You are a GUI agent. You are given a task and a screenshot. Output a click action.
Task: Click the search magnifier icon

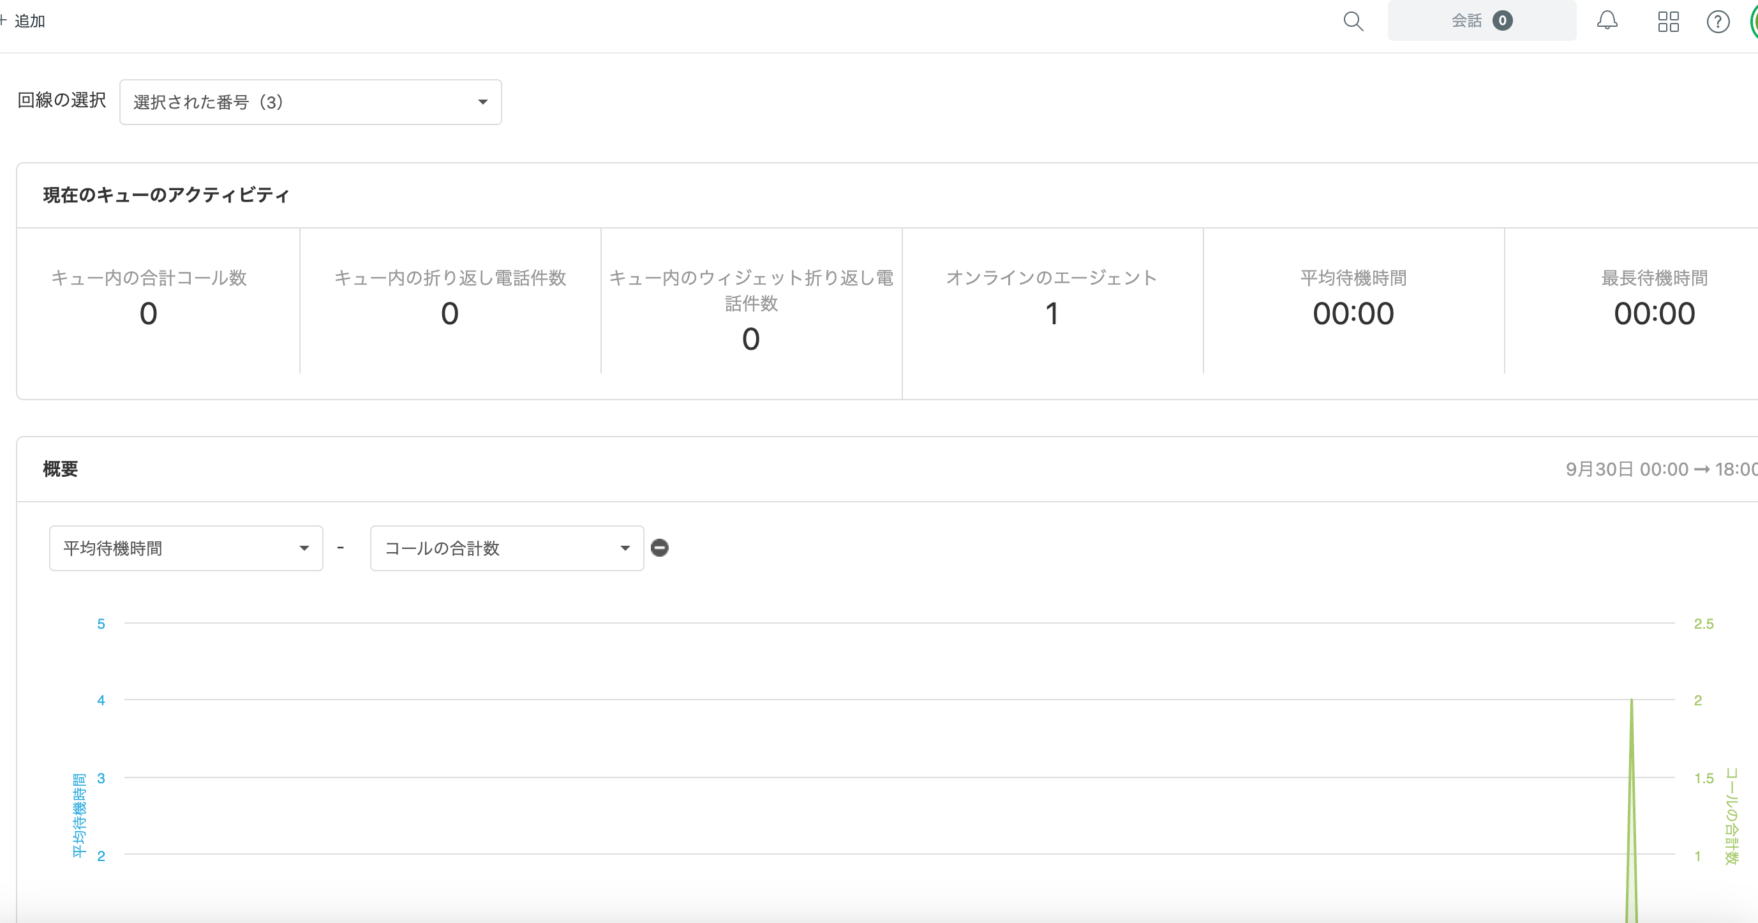1353,21
